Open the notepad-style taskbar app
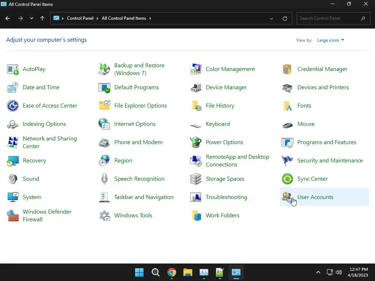The image size is (375, 281). (220, 272)
